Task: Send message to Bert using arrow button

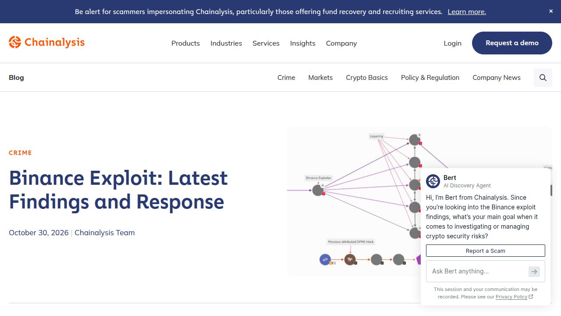Action: [x=534, y=272]
